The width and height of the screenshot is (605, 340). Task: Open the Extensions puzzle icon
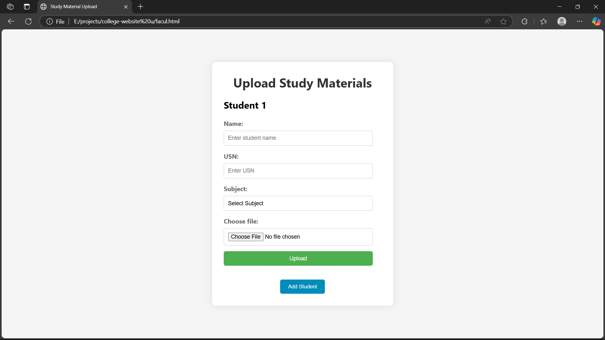click(524, 21)
